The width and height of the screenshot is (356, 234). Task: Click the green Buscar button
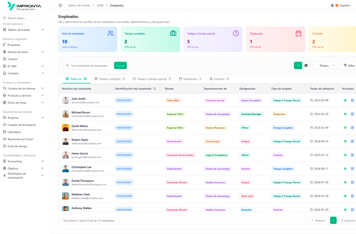(120, 65)
